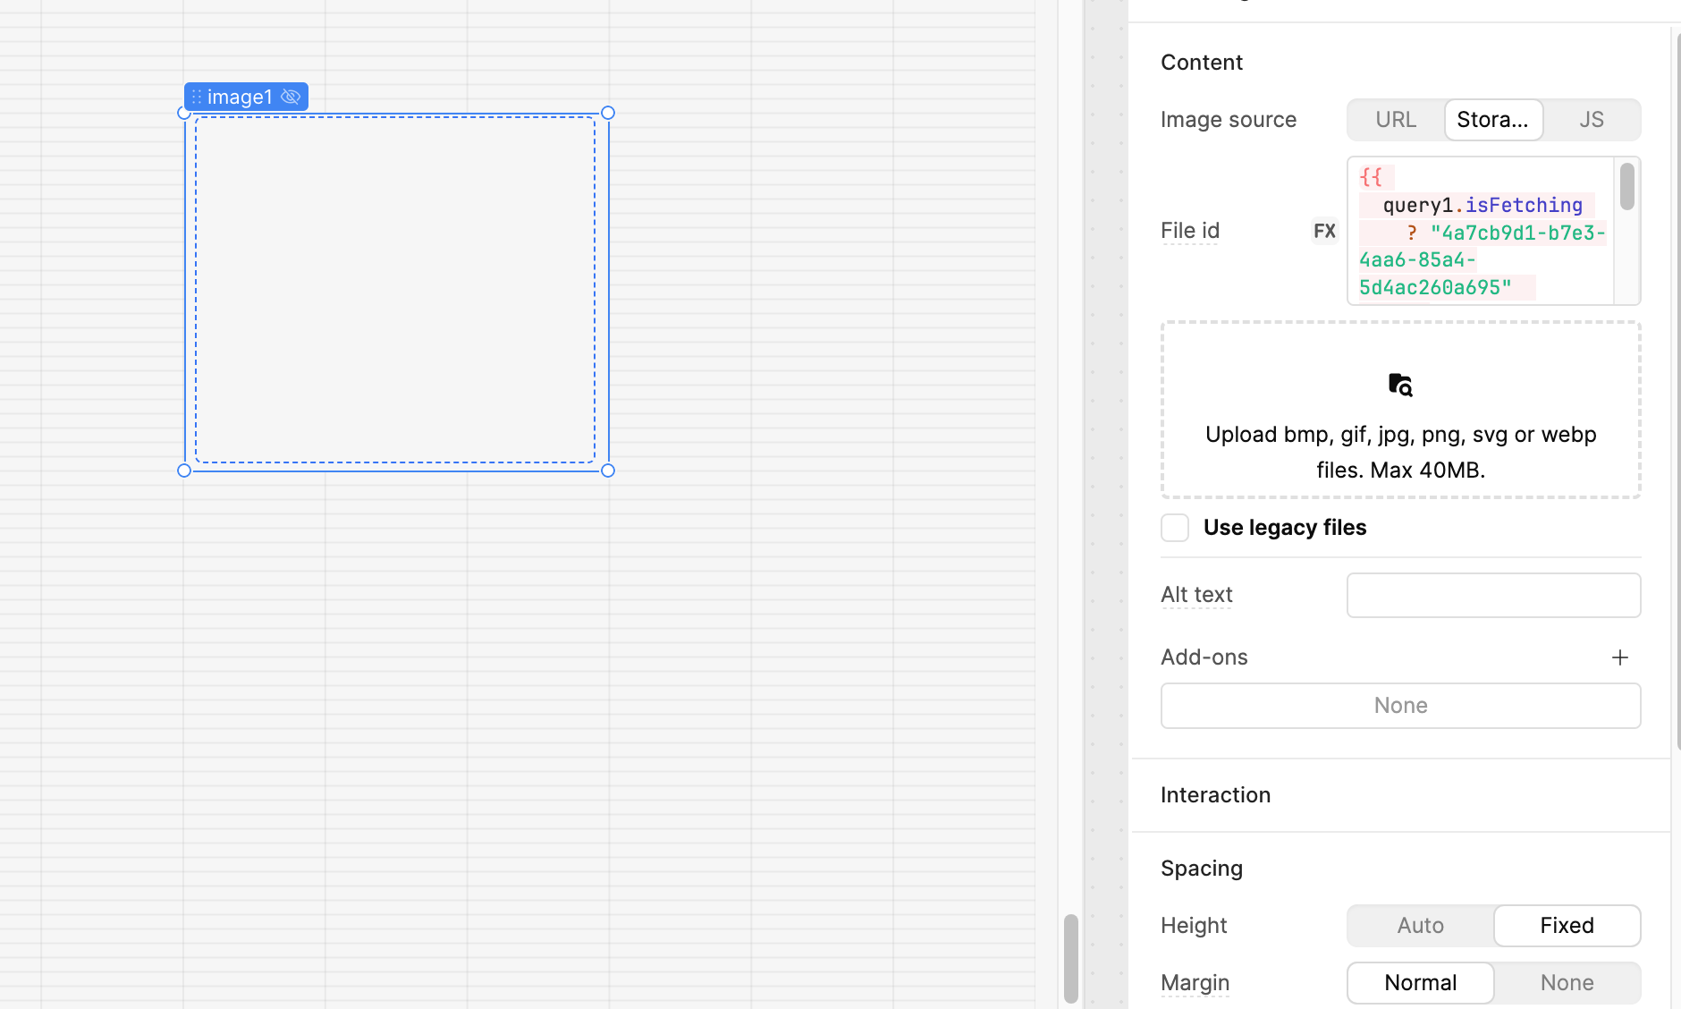
Task: Click the image1 drag handle dots
Action: click(x=197, y=97)
